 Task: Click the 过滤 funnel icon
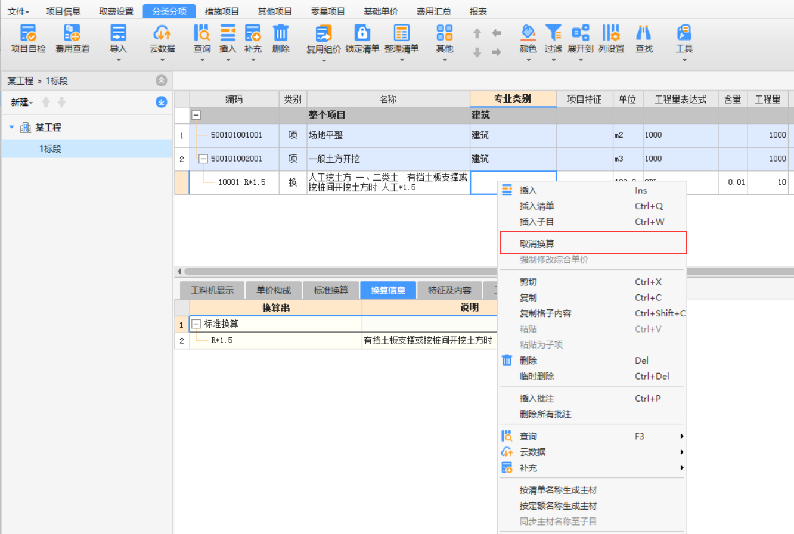553,33
